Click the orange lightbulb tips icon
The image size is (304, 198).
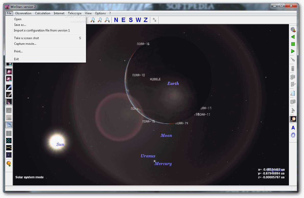[9, 164]
